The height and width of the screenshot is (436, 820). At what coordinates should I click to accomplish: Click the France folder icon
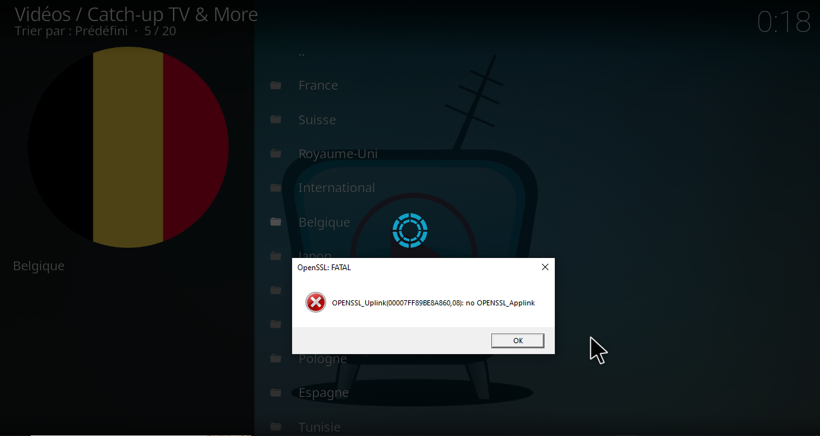(275, 85)
